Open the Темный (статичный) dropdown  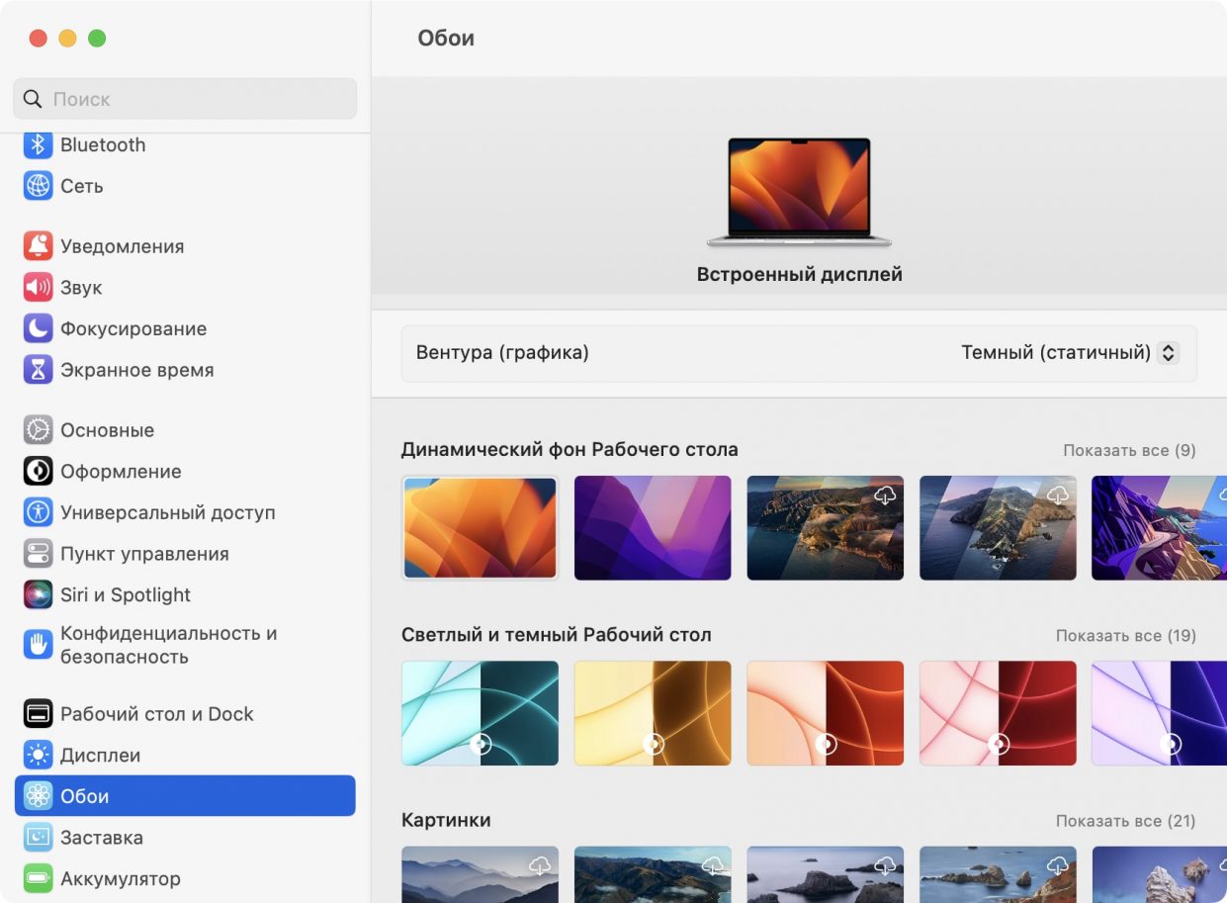pyautogui.click(x=1070, y=353)
